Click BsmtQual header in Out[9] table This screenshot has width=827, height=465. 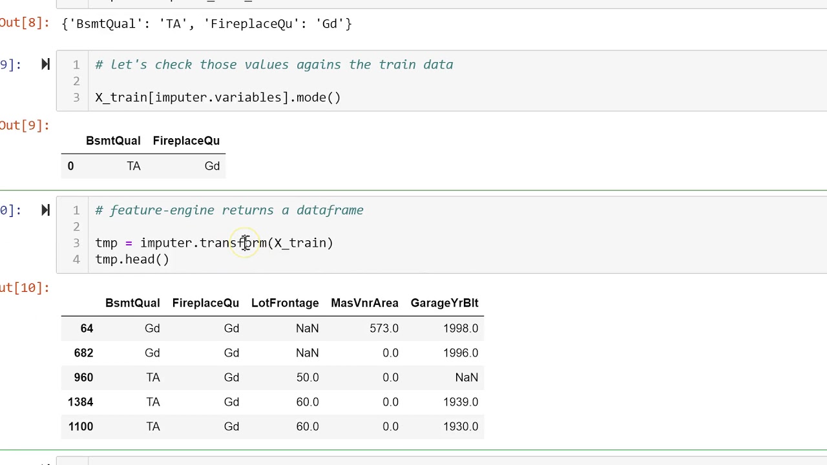pos(112,141)
